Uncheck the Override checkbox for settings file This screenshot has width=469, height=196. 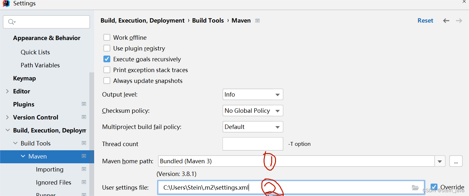click(434, 187)
